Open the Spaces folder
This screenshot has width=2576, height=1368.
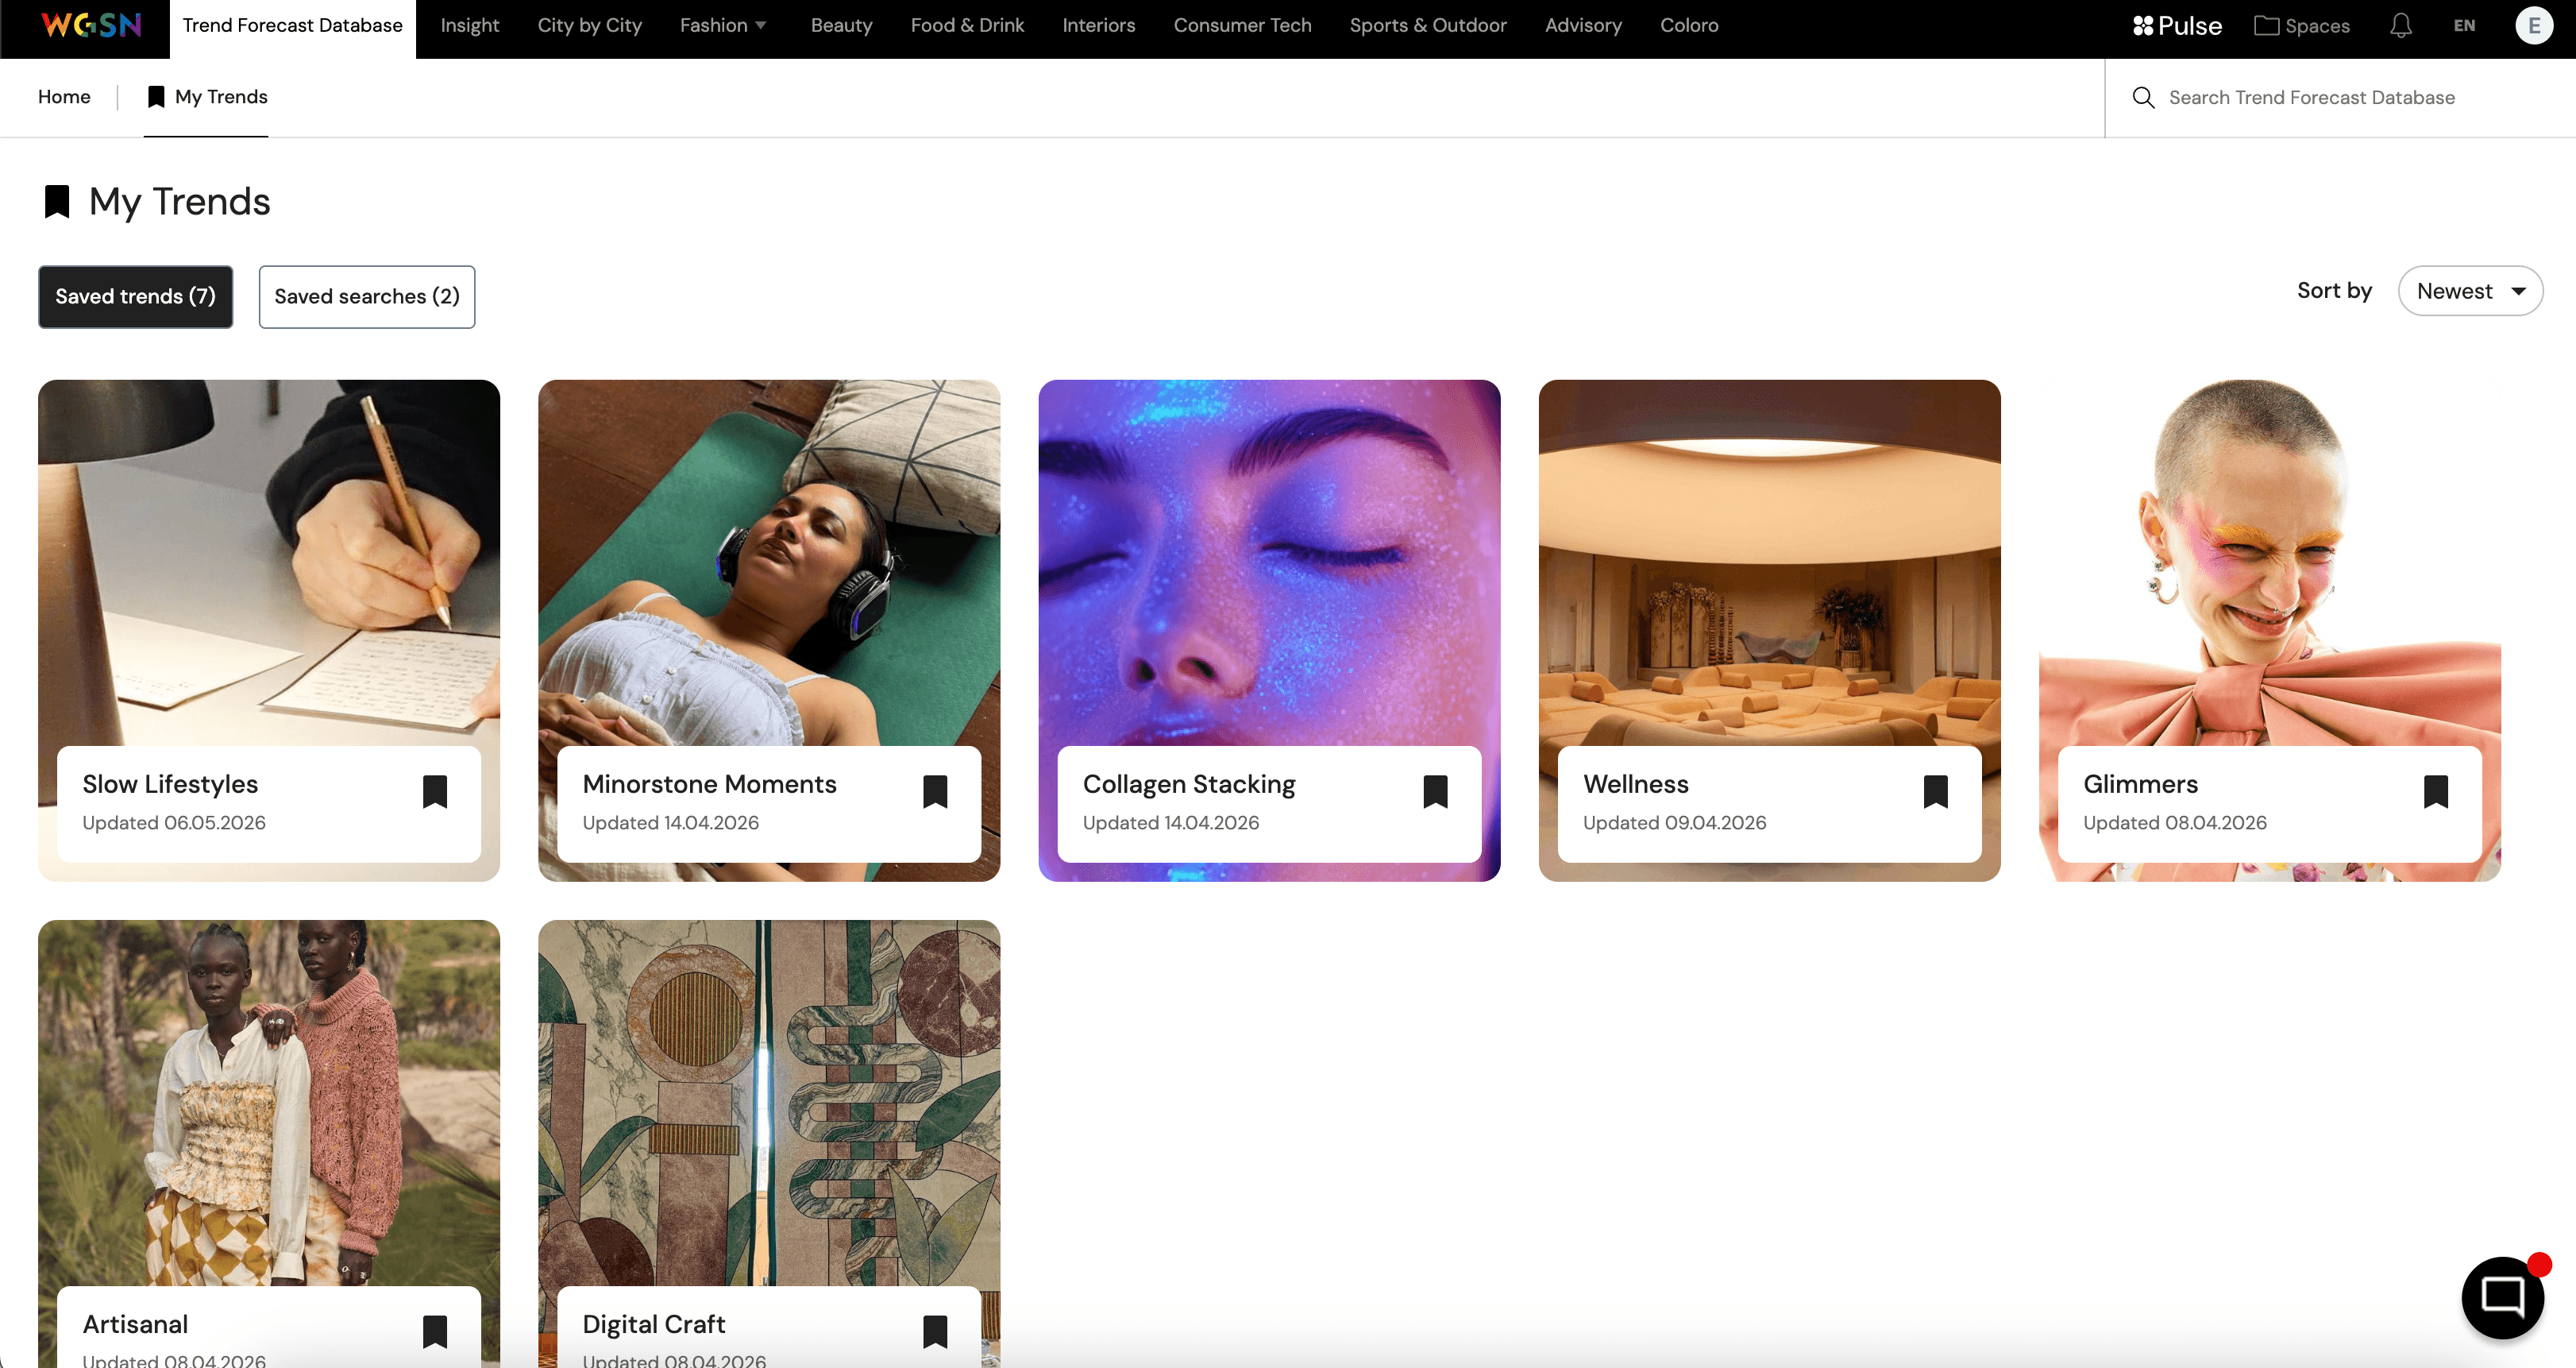[2301, 26]
